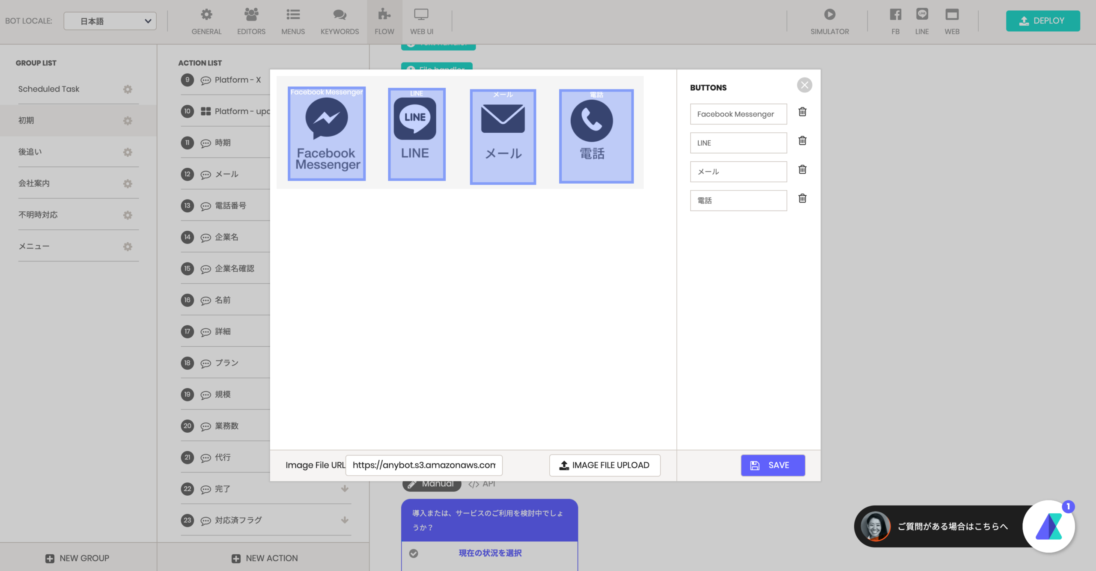Select the 電話 image region
This screenshot has height=571, width=1096.
click(x=596, y=136)
